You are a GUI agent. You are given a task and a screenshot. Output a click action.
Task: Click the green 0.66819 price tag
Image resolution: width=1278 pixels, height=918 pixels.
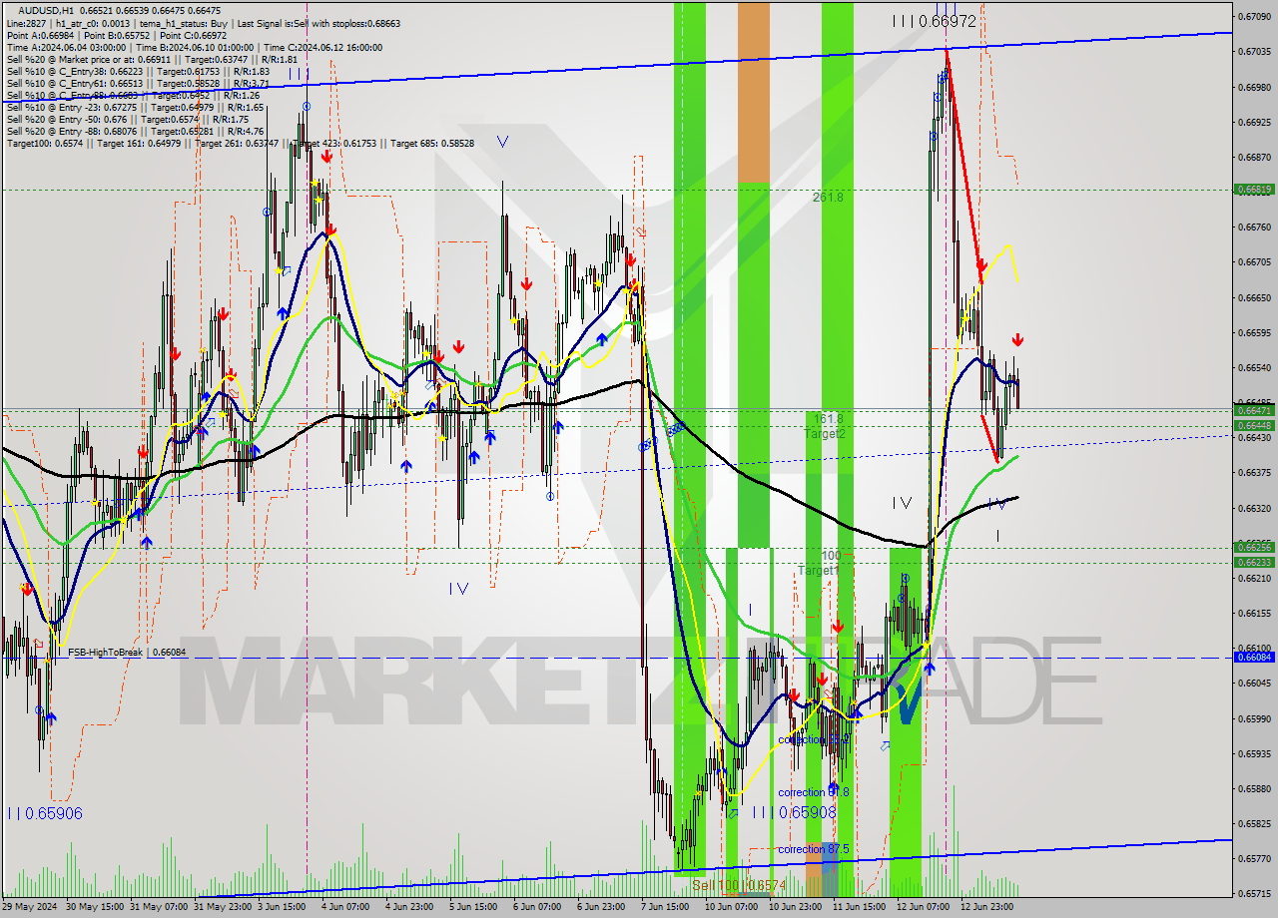point(1254,189)
